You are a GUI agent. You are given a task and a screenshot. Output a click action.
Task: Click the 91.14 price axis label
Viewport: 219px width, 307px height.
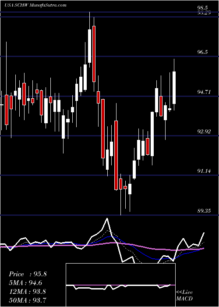tap(204, 171)
